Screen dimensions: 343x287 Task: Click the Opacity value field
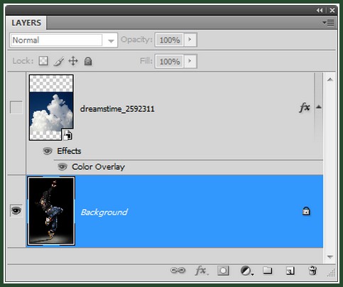pyautogui.click(x=170, y=40)
